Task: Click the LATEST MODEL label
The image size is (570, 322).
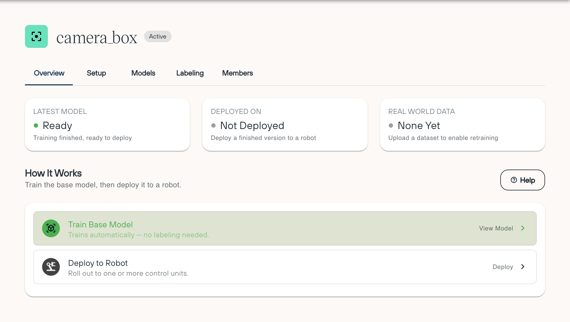Action: [60, 112]
